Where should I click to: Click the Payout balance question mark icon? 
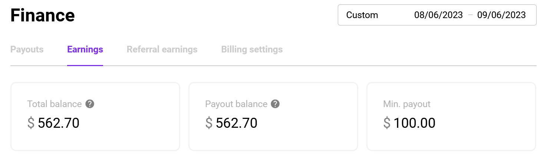(x=275, y=104)
